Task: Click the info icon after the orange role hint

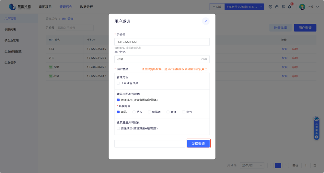Action: pyautogui.click(x=206, y=69)
